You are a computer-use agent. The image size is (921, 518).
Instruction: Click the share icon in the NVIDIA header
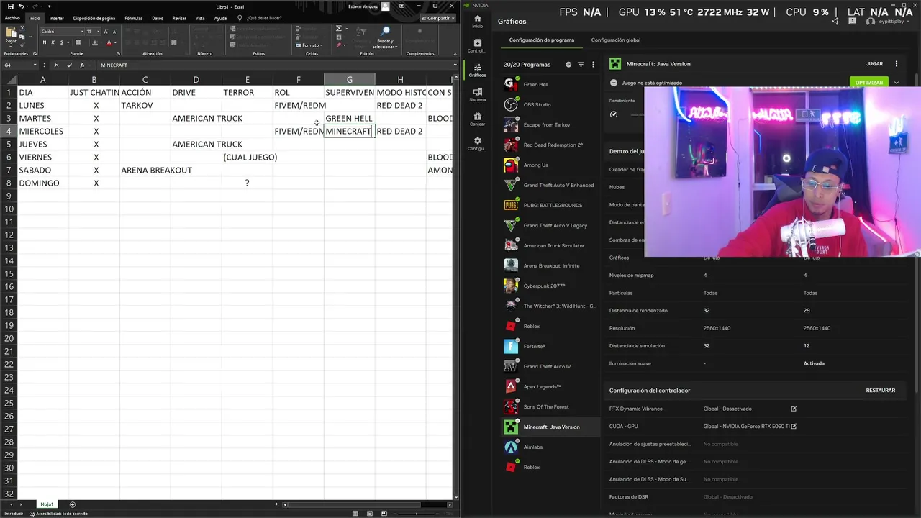tap(835, 22)
